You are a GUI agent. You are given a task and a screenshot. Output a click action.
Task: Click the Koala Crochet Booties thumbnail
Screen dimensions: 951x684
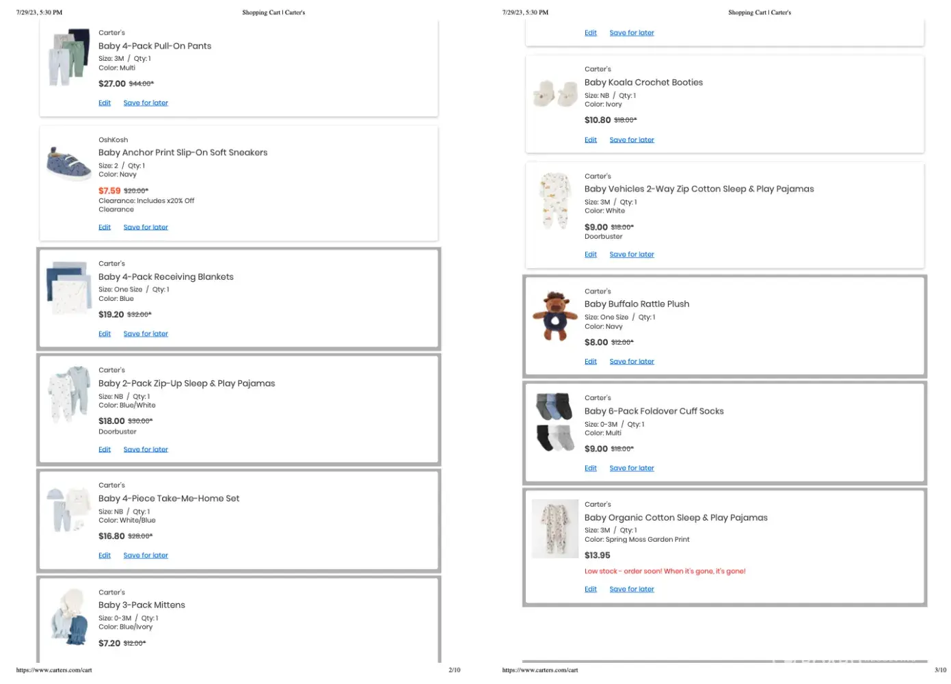click(x=555, y=94)
